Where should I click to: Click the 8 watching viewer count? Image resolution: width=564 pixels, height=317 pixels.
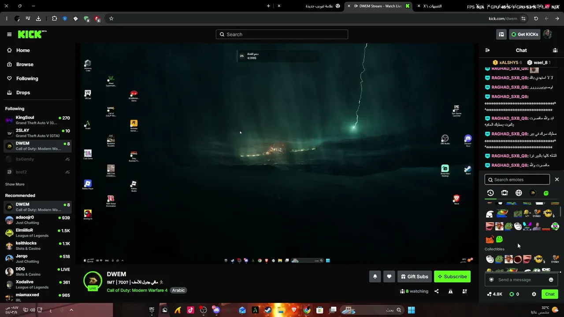click(x=414, y=291)
